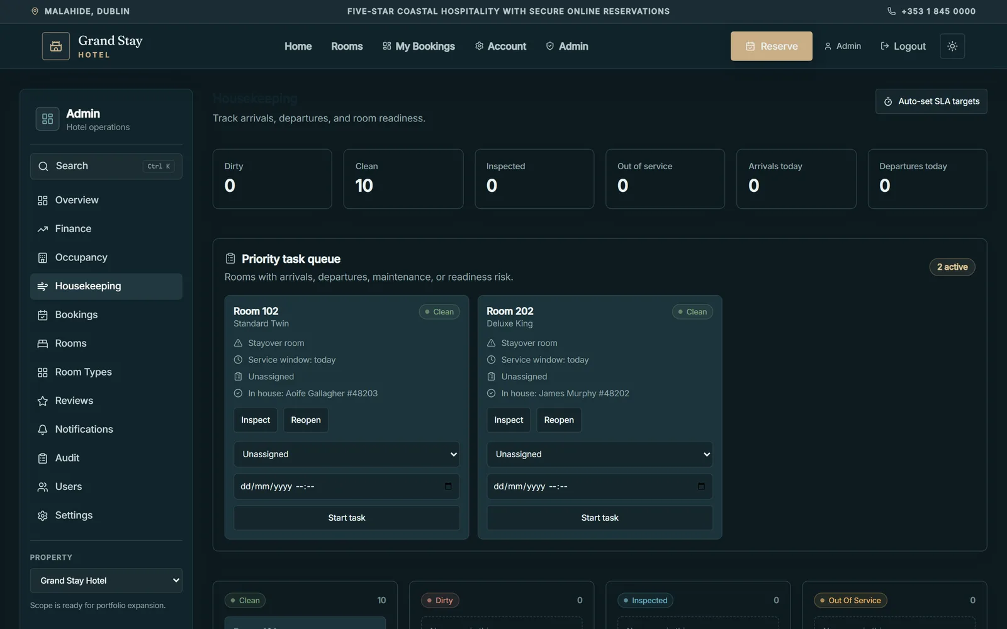Click Inspect on Room 202 card

point(509,420)
